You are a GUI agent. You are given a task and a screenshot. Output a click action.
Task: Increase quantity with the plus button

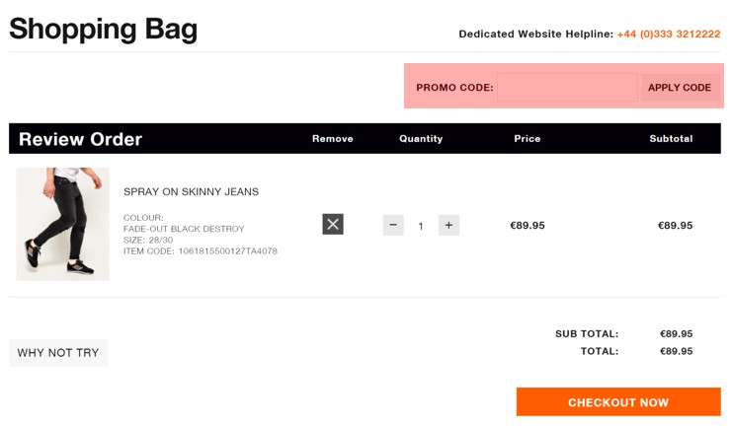click(x=448, y=226)
